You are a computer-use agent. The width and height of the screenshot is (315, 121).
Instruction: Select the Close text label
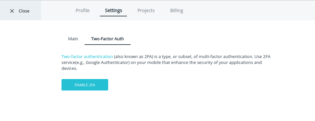(x=24, y=11)
